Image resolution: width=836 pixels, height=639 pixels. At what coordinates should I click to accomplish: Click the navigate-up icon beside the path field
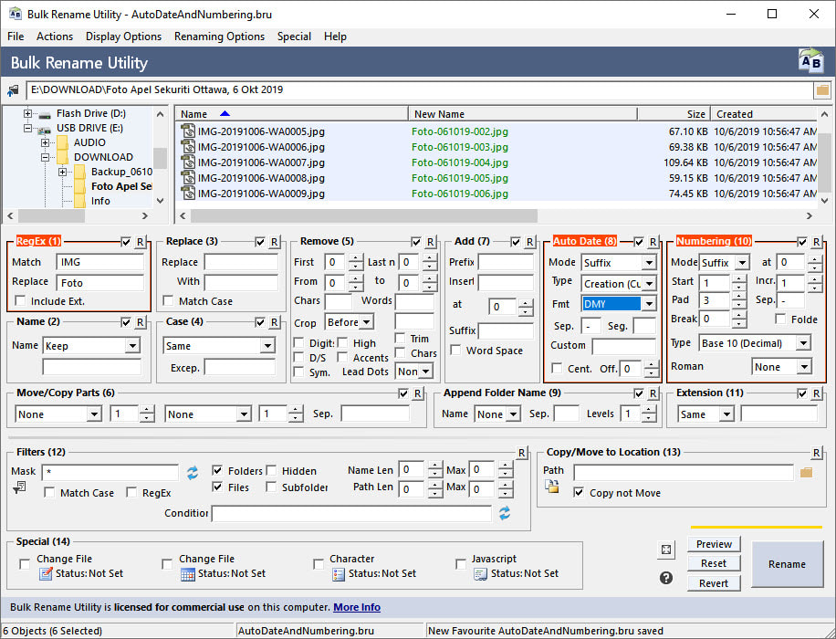(13, 90)
